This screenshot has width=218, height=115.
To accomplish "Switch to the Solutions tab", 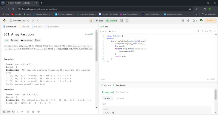I will point(37,27).
